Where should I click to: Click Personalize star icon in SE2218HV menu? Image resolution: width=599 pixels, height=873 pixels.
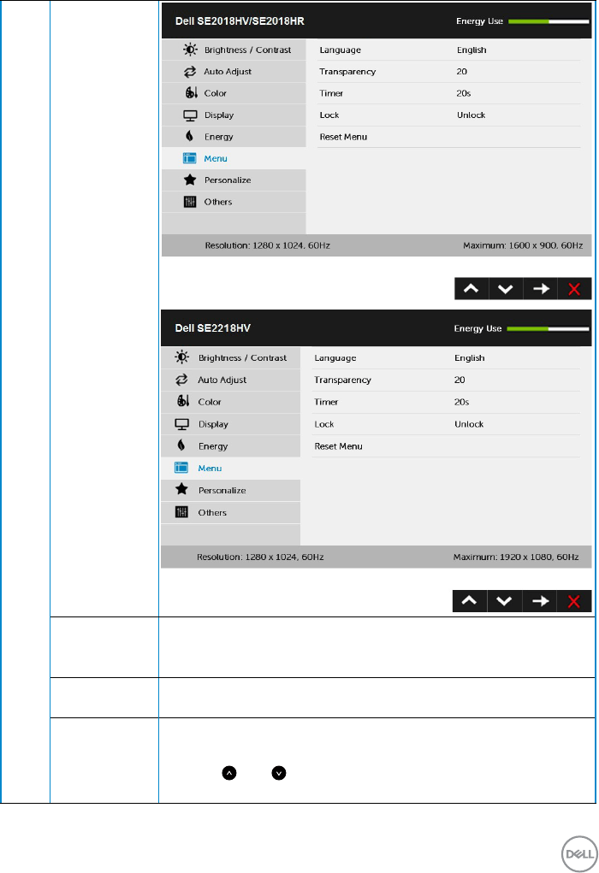click(181, 489)
